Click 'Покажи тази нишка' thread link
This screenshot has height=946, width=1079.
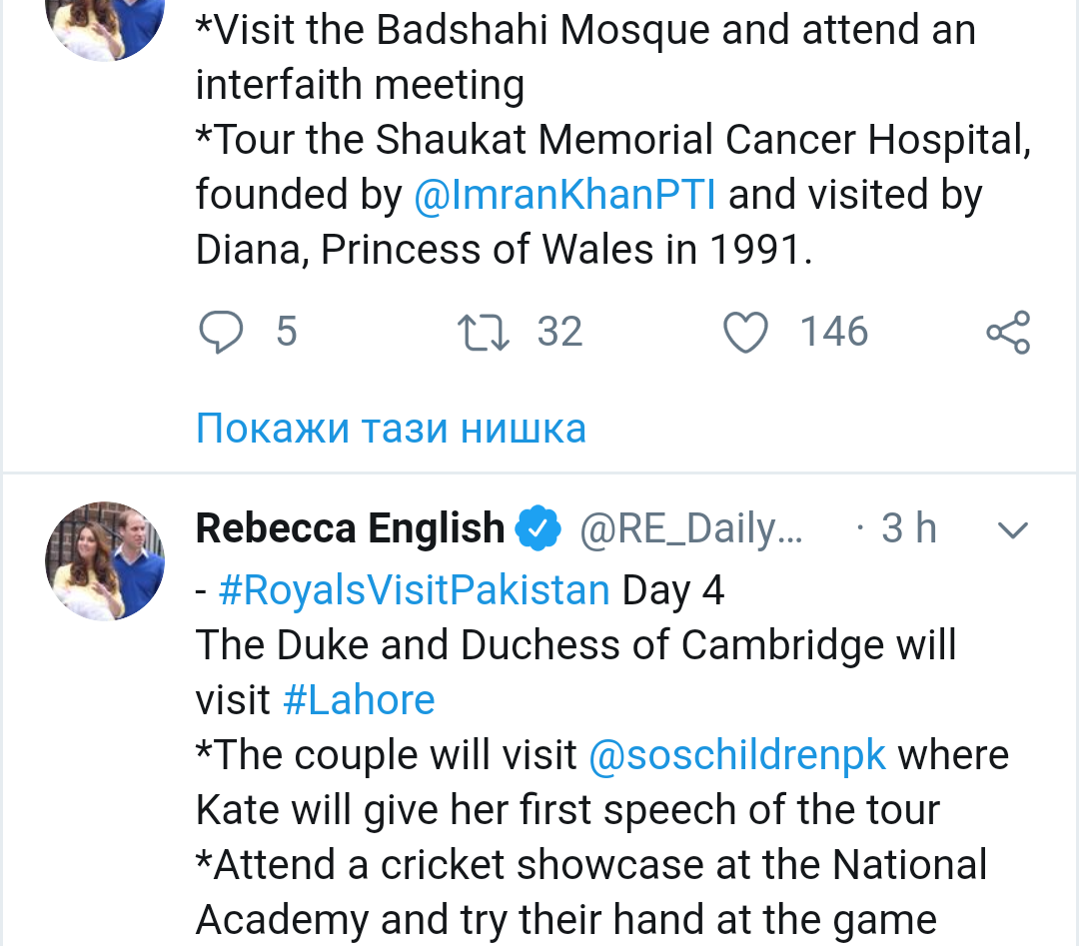click(x=391, y=429)
